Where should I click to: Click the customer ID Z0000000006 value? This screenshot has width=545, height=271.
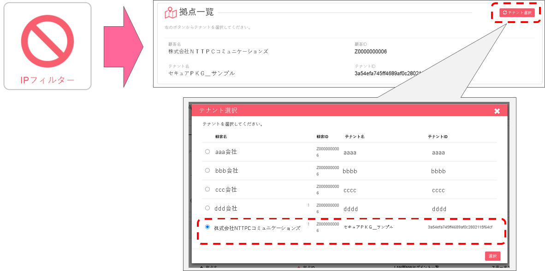coord(371,52)
